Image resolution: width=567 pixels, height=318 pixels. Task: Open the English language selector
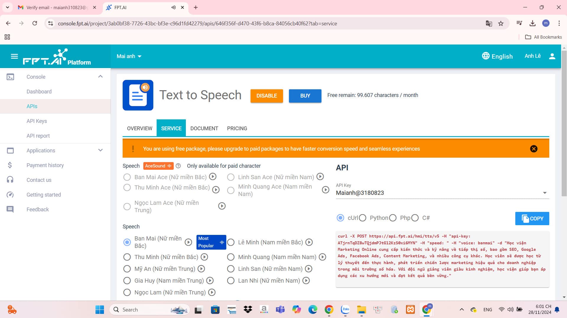click(497, 56)
